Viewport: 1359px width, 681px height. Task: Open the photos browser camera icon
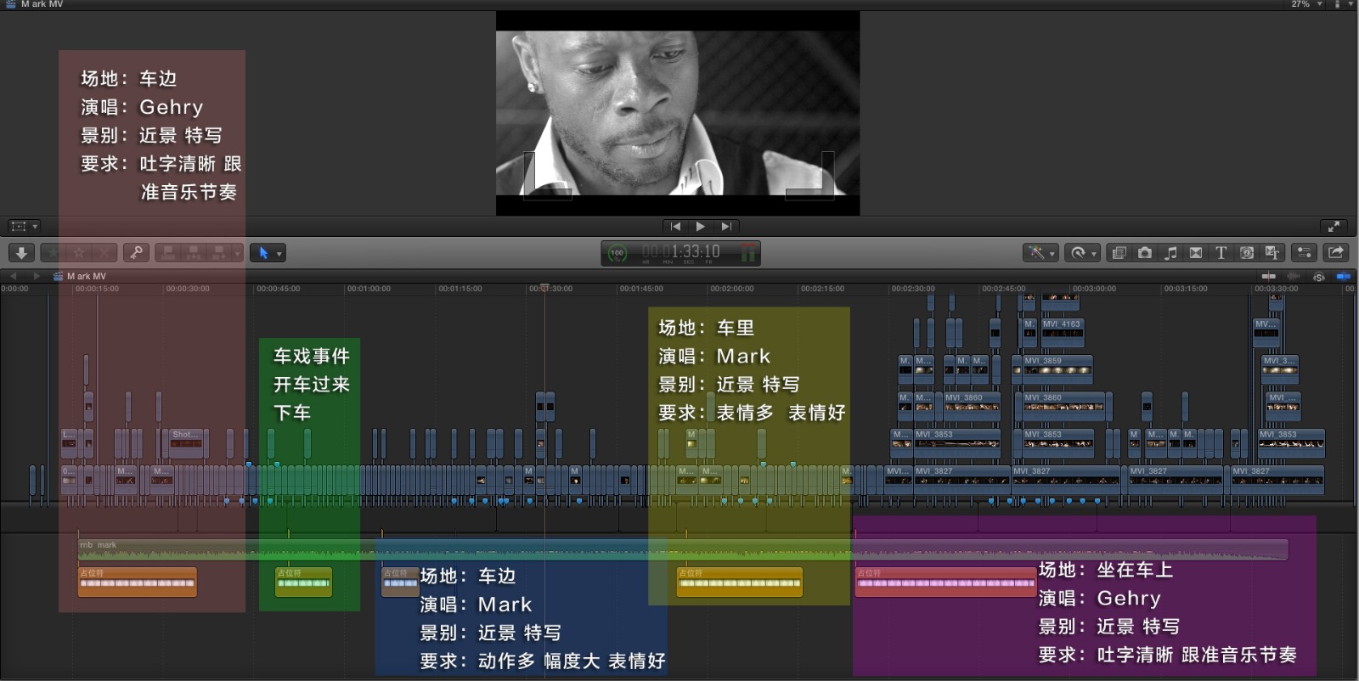[1145, 253]
